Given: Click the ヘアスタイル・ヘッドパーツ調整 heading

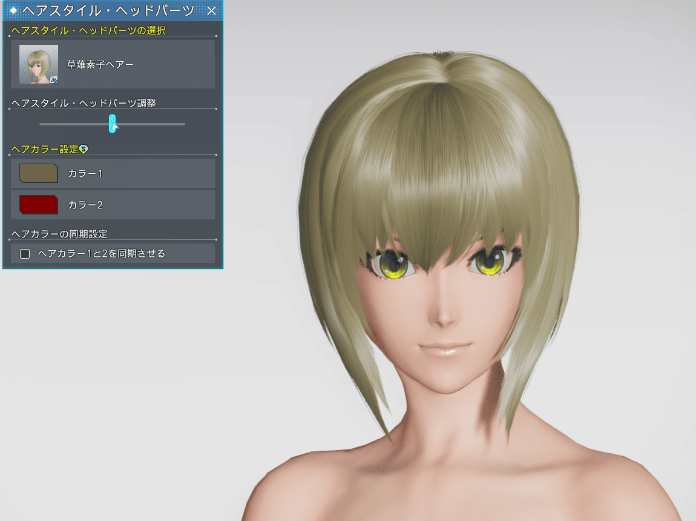Looking at the screenshot, I should (x=84, y=103).
